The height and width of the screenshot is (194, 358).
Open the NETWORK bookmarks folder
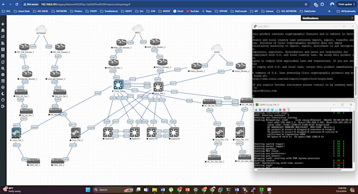point(59,11)
